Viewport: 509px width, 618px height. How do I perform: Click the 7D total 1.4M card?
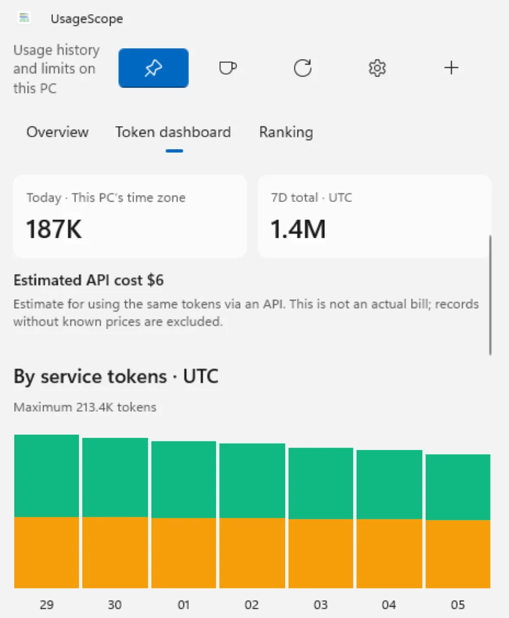pos(374,216)
